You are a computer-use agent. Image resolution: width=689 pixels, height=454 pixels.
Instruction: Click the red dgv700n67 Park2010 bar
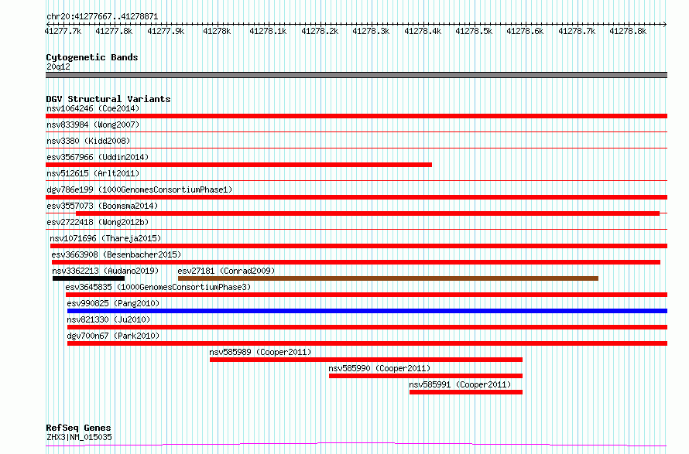tap(367, 343)
